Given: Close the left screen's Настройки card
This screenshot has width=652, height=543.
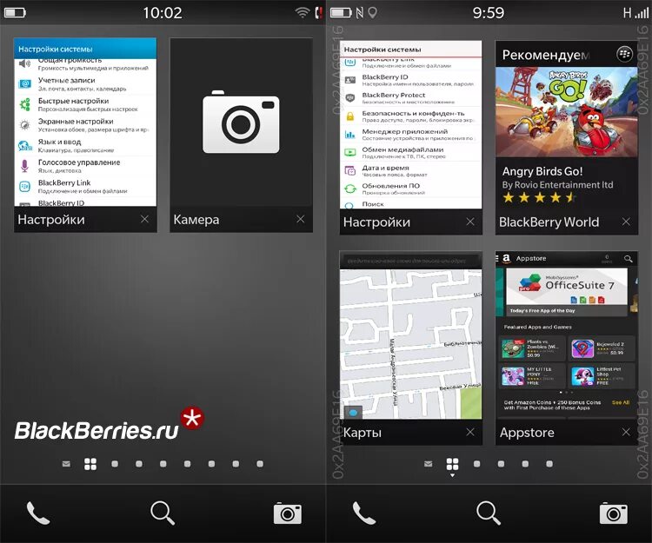Looking at the screenshot, I should [x=144, y=219].
